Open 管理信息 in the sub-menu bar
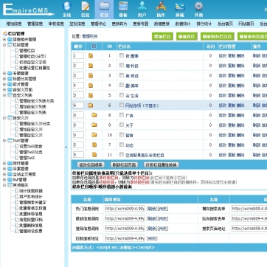This screenshot has height=267, width=267. pos(35,24)
